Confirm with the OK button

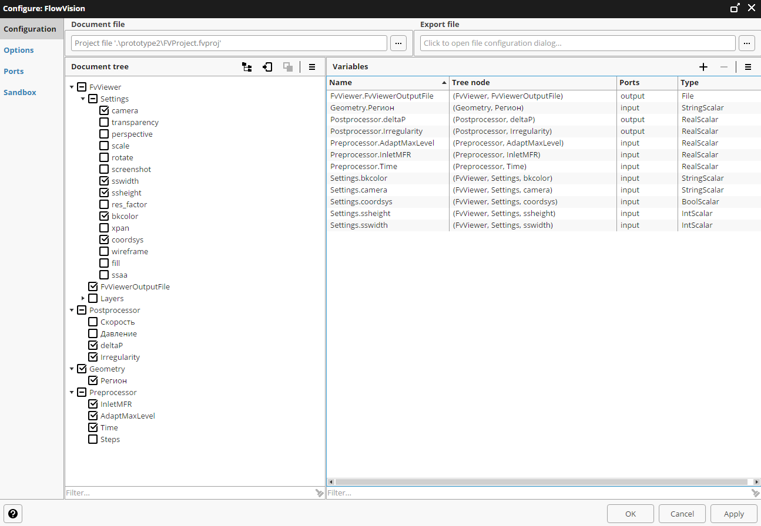[x=631, y=514]
